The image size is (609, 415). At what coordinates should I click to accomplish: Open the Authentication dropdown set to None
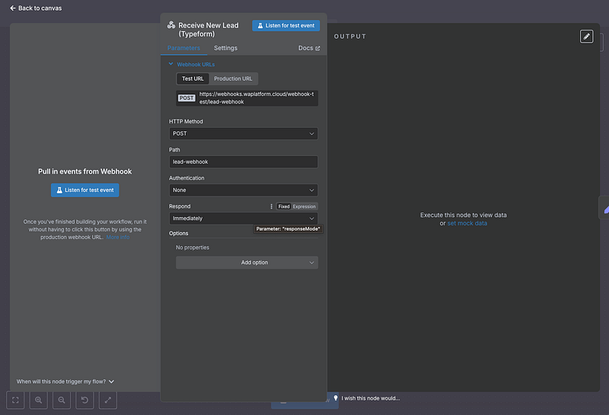(243, 190)
